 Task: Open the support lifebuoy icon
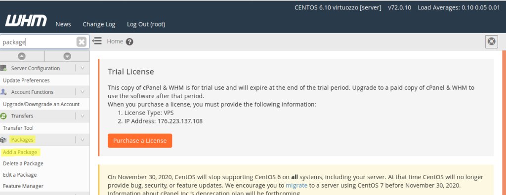pos(492,41)
